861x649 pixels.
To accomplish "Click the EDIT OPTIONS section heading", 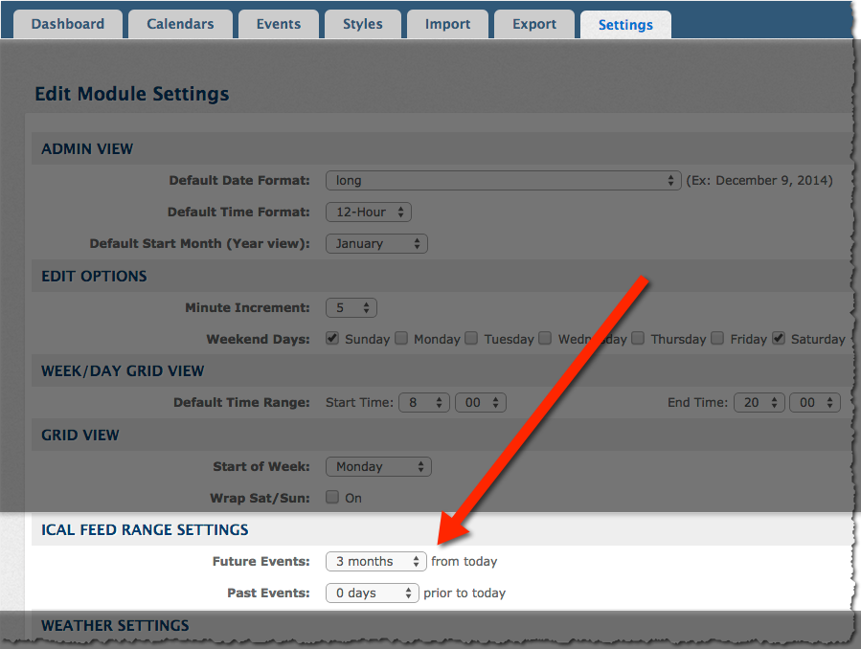I will pos(95,276).
